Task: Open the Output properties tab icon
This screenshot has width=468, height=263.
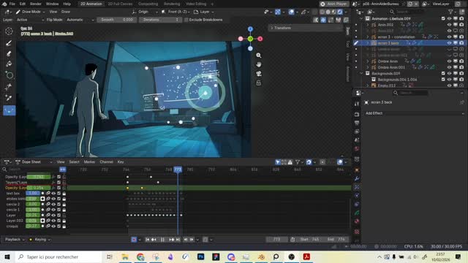Action: pos(357,123)
